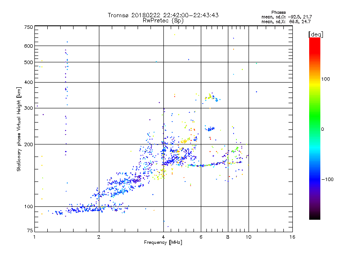The height and width of the screenshot is (258, 344).
Task: Click the y-axis tick label '75'
Action: [x=30, y=230]
